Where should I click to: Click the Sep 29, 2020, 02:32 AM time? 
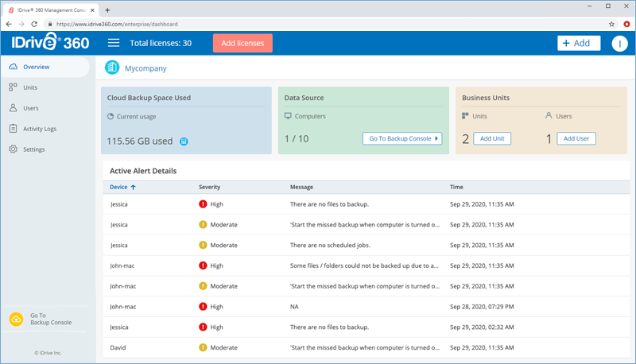point(482,327)
